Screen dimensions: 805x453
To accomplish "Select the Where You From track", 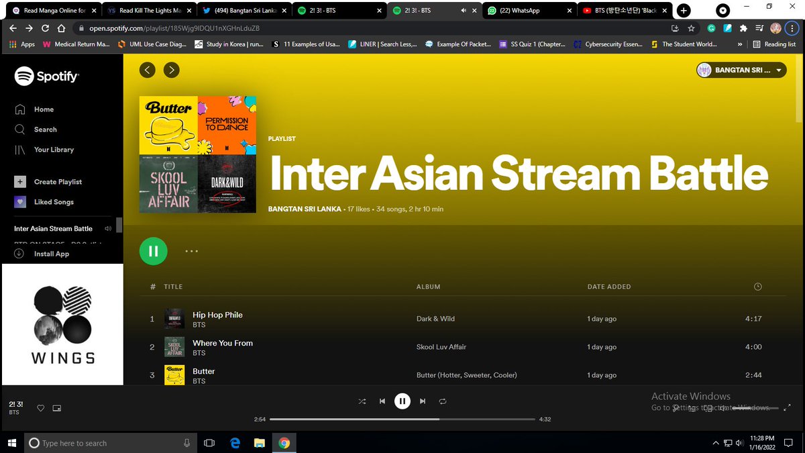I will 223,343.
